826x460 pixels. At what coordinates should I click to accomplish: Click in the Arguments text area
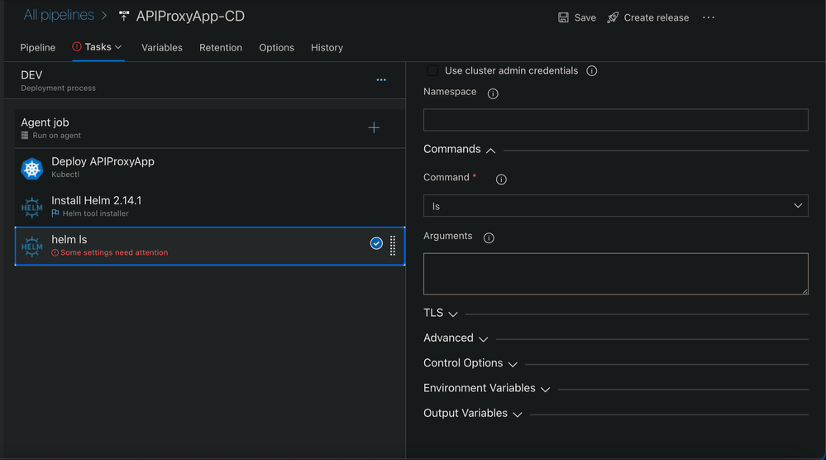click(x=616, y=274)
